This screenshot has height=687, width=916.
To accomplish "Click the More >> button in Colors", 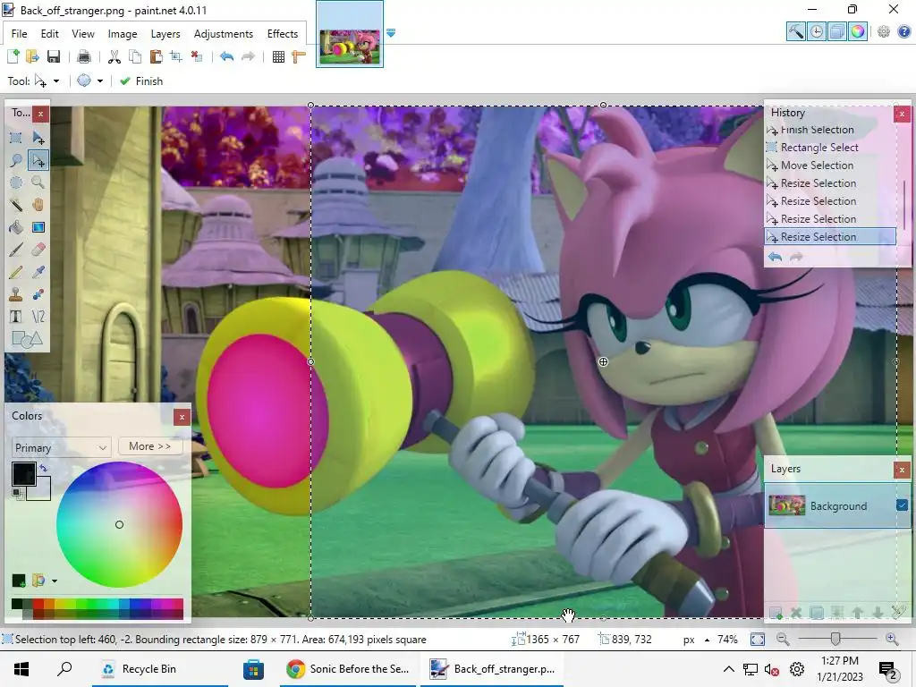I will point(150,446).
